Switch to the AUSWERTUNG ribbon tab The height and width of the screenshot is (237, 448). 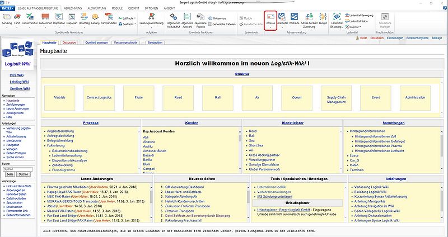click(x=96, y=8)
